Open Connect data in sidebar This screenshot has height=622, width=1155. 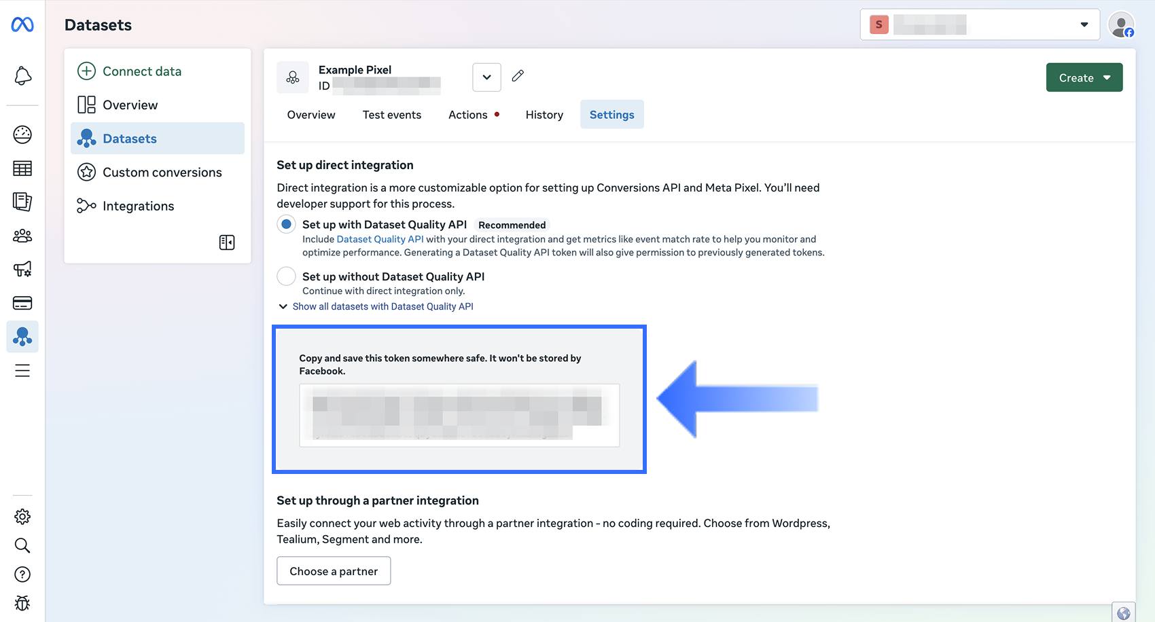(158, 71)
